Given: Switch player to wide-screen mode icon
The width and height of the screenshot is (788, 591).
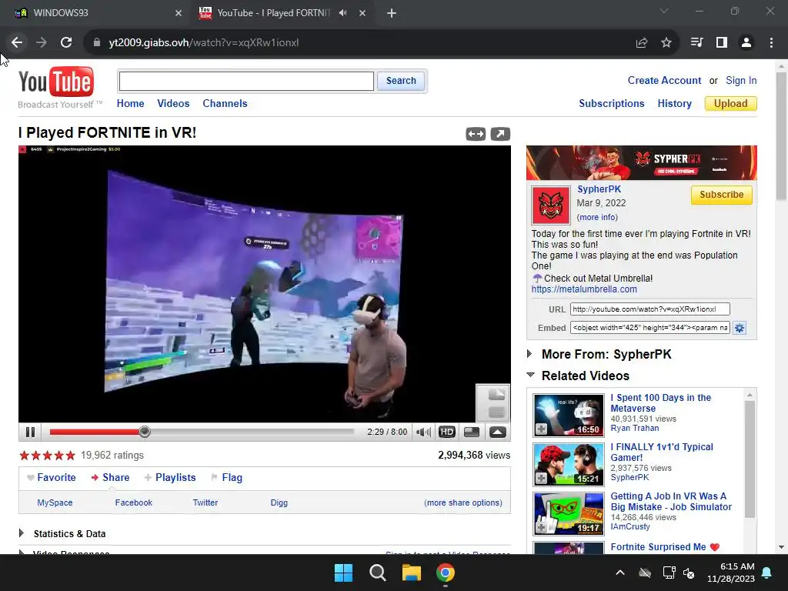Looking at the screenshot, I should coord(472,432).
